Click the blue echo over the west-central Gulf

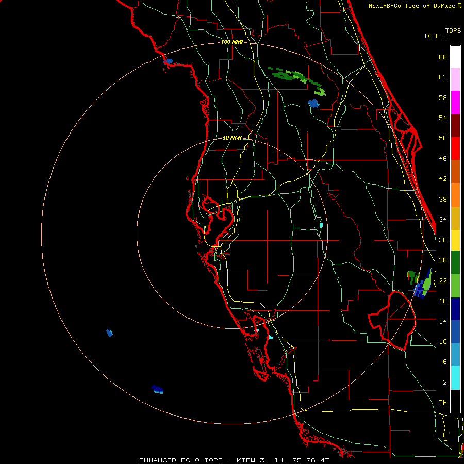tap(110, 333)
